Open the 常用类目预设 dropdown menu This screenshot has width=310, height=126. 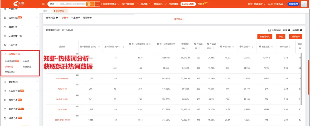pyautogui.click(x=111, y=4)
